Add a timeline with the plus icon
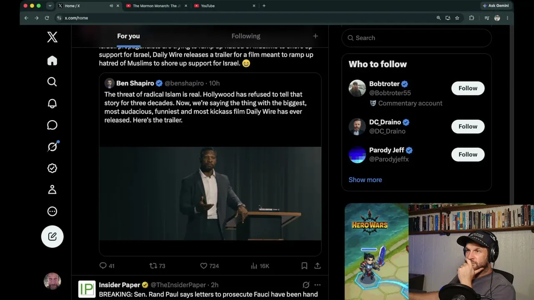This screenshot has width=534, height=300. pyautogui.click(x=315, y=36)
